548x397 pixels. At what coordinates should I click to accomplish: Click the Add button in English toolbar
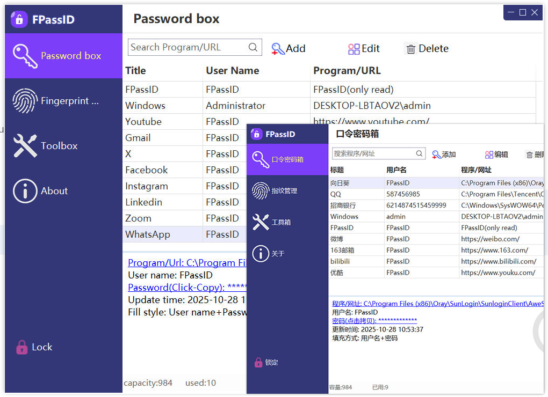point(289,49)
